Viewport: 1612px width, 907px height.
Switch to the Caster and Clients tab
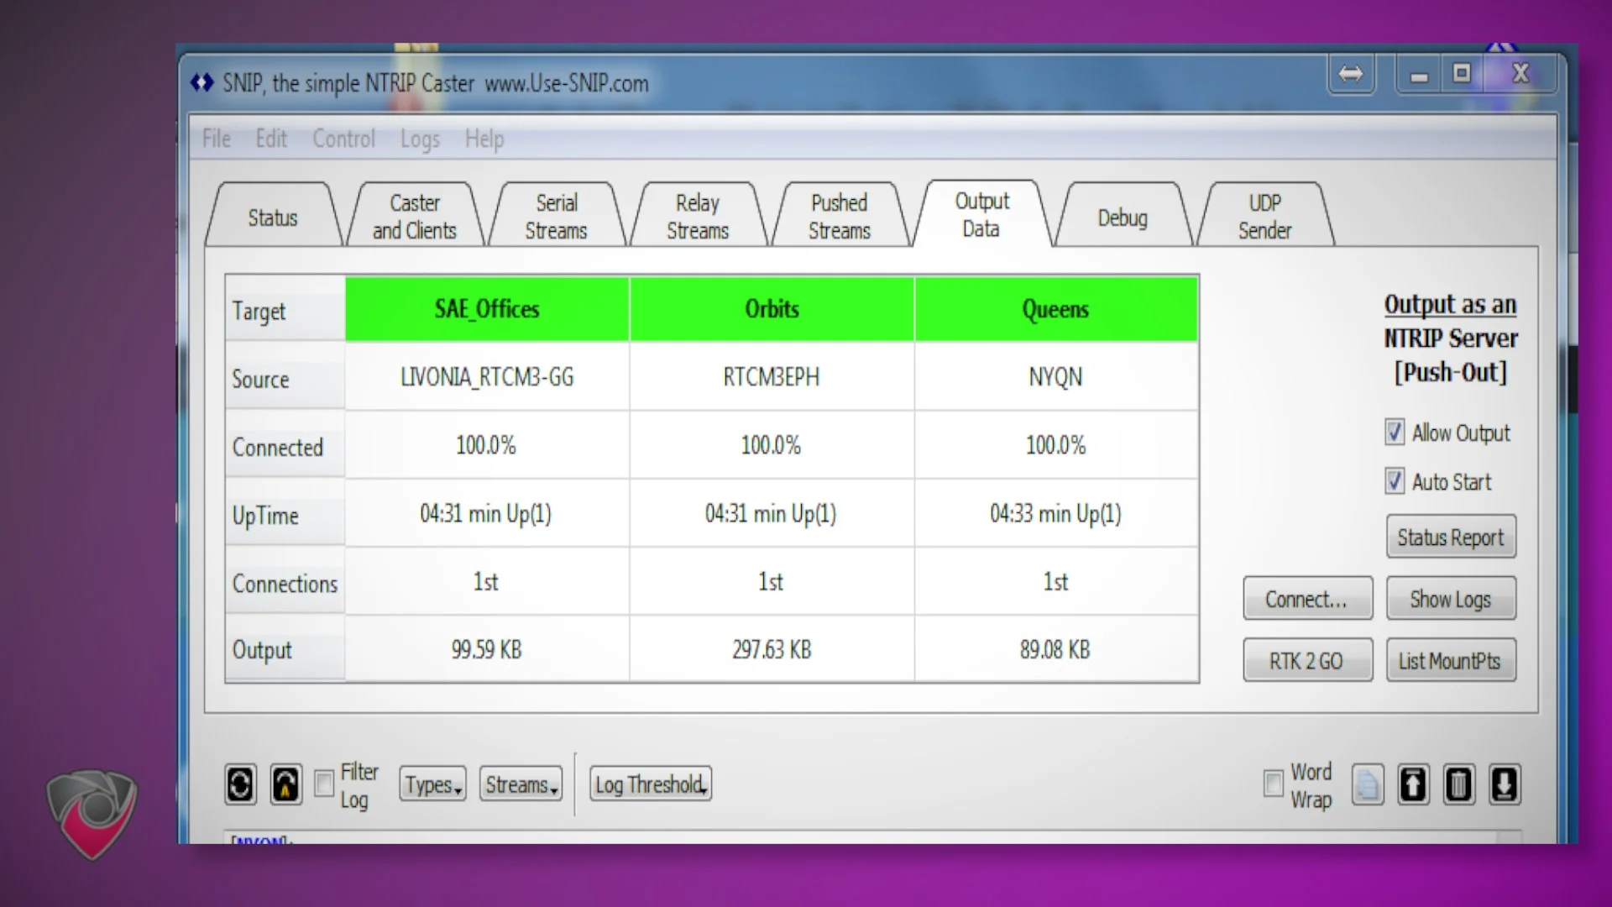(x=415, y=217)
